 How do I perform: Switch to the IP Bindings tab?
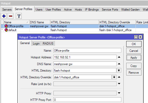pyautogui.click(x=92, y=10)
